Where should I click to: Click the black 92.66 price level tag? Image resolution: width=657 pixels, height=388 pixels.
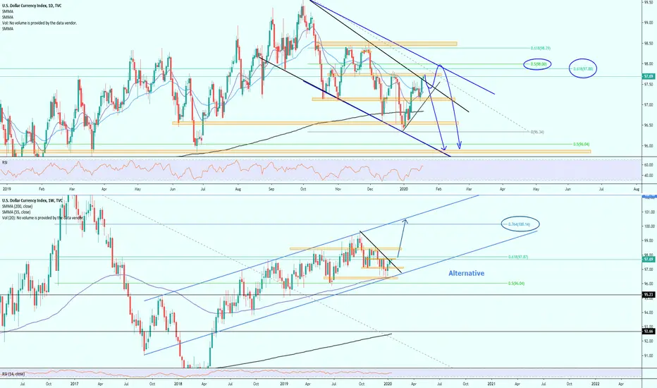pyautogui.click(x=649, y=332)
